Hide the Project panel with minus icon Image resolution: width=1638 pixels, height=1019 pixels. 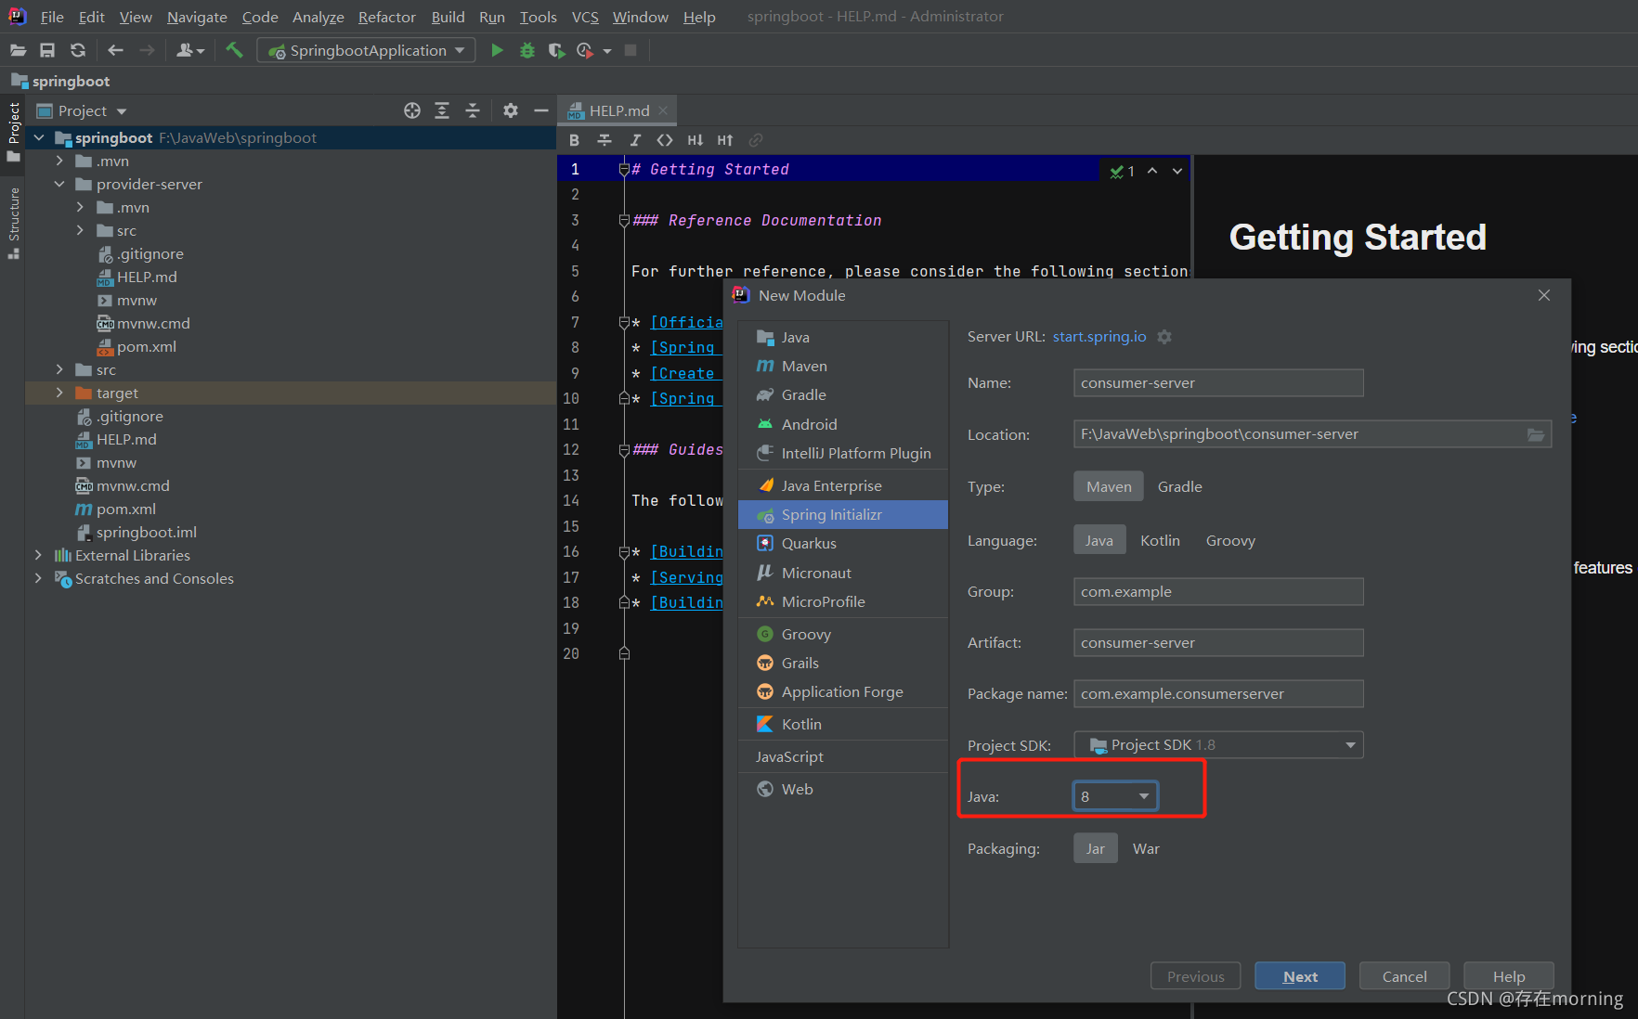[x=541, y=110]
